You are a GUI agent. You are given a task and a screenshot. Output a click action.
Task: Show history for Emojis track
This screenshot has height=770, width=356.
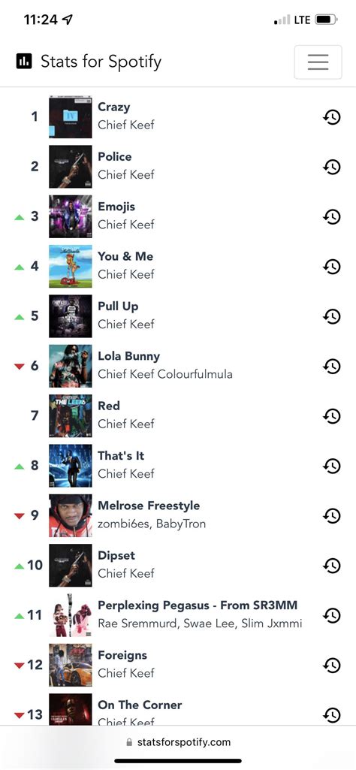tap(332, 216)
